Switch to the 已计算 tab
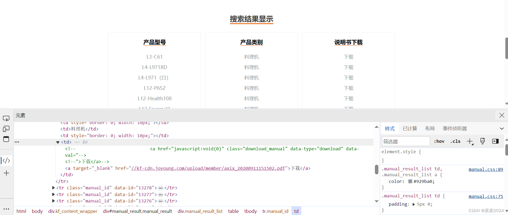The image size is (508, 215). (410, 129)
